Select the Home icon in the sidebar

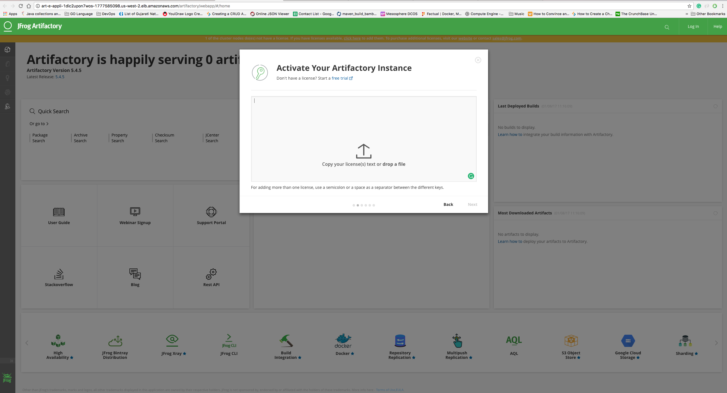(7, 49)
